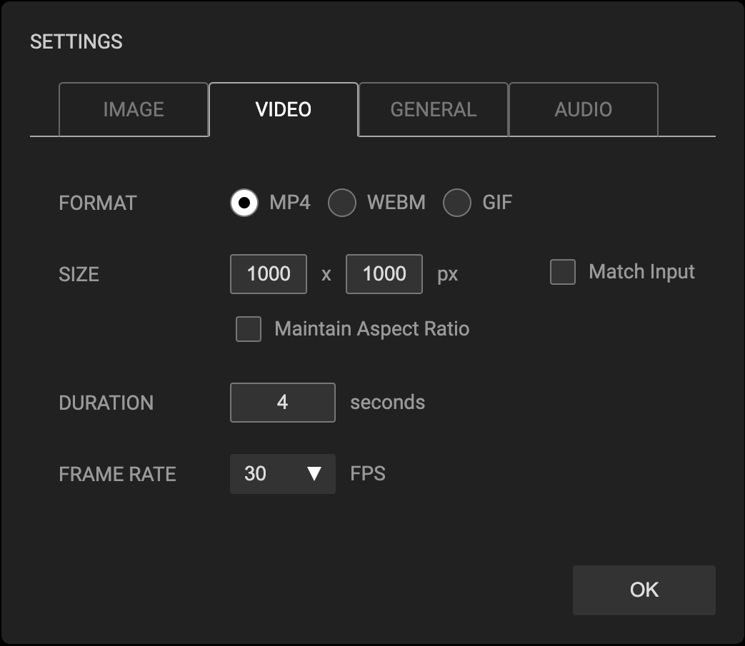Open the frame rate dropdown arrow
Image resolution: width=745 pixels, height=646 pixels.
tap(314, 474)
